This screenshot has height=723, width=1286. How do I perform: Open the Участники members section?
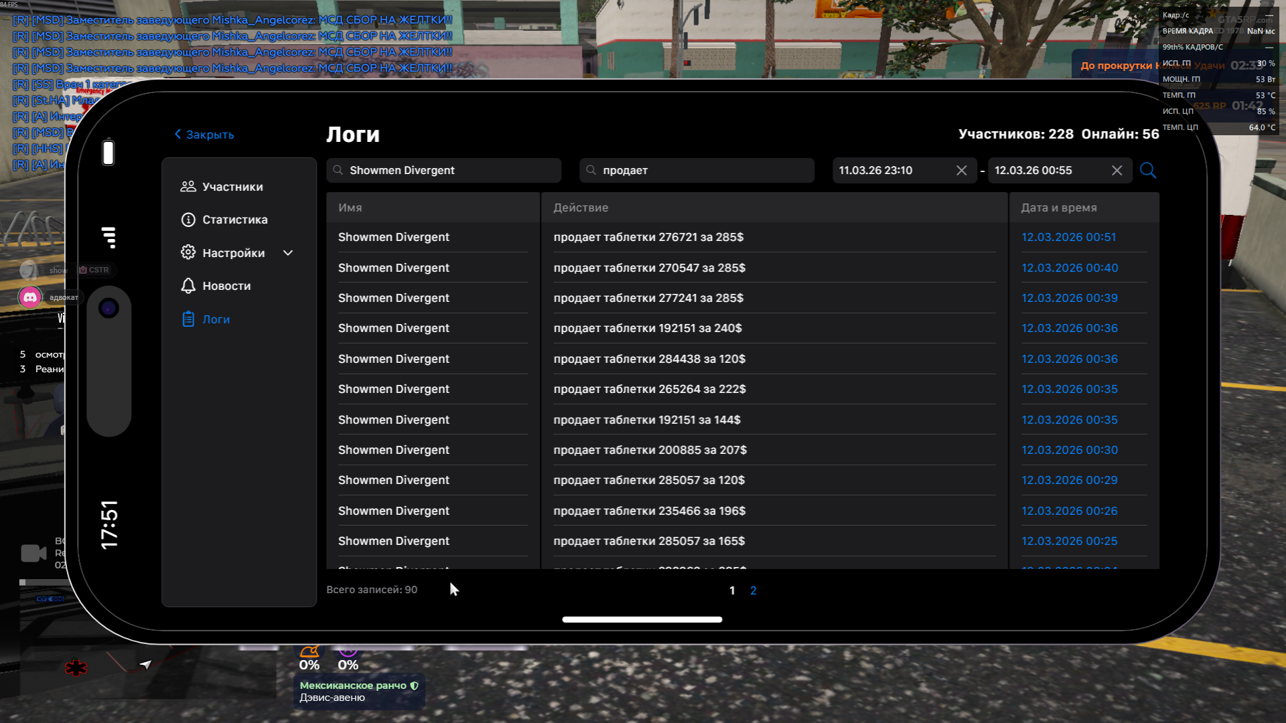pyautogui.click(x=232, y=187)
